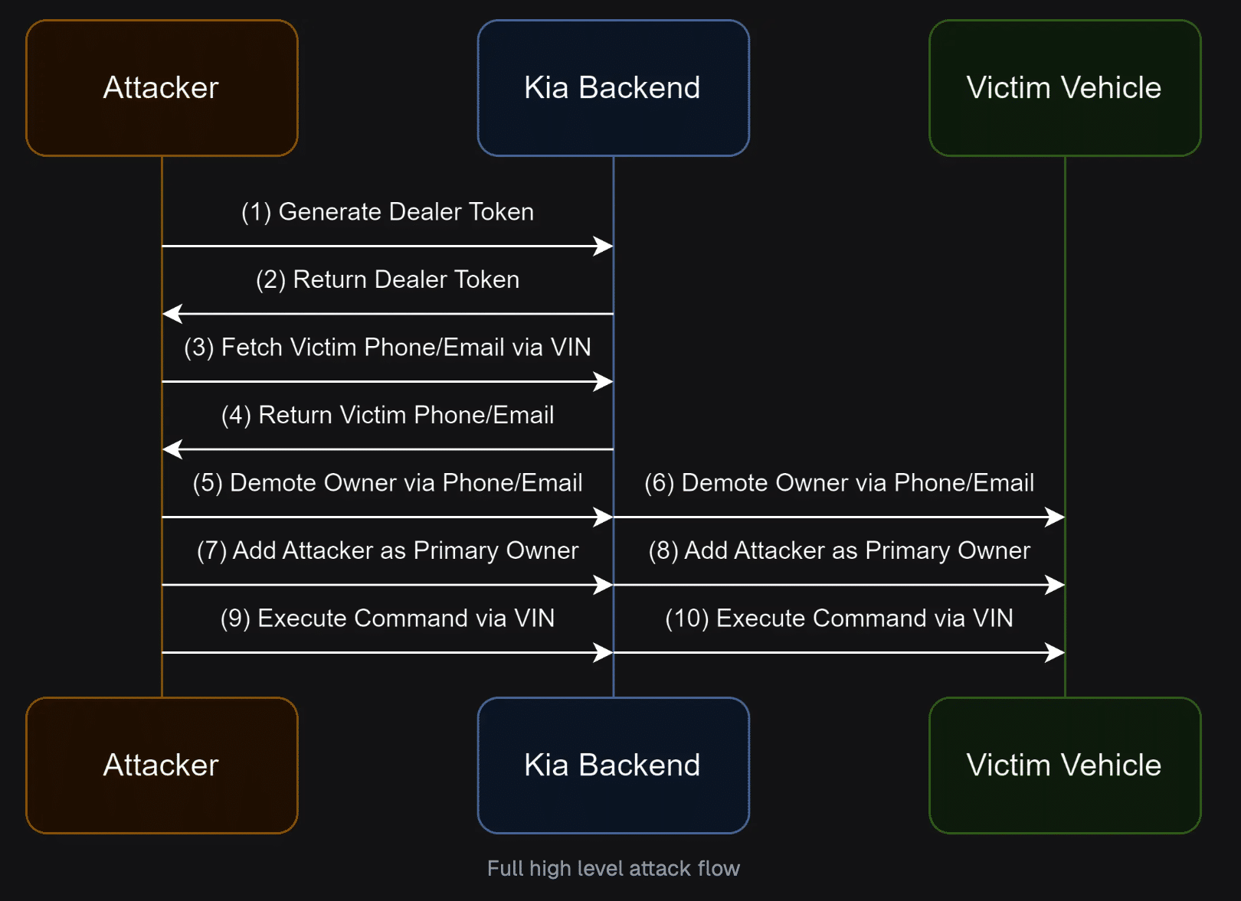The width and height of the screenshot is (1241, 901).
Task: Select the bottom Victim Vehicle box
Action: click(x=1065, y=766)
